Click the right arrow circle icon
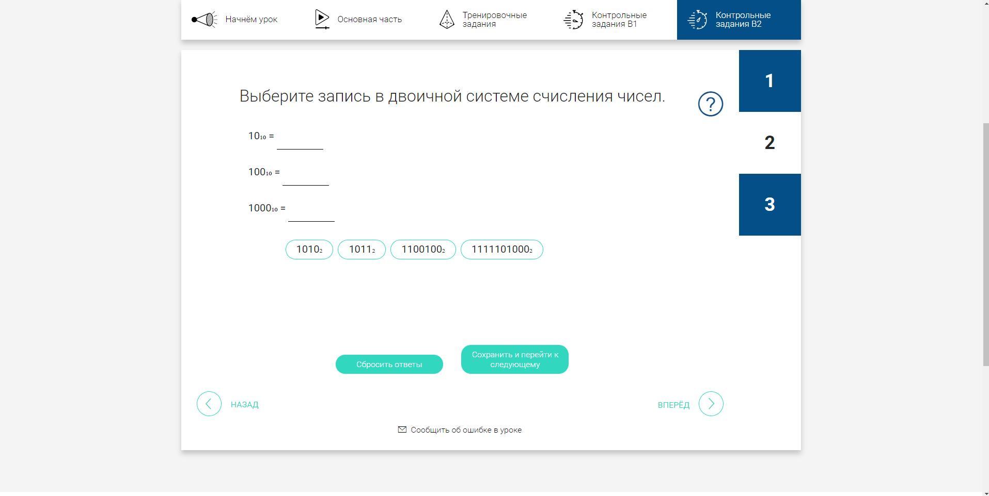This screenshot has height=496, width=989. [x=711, y=404]
